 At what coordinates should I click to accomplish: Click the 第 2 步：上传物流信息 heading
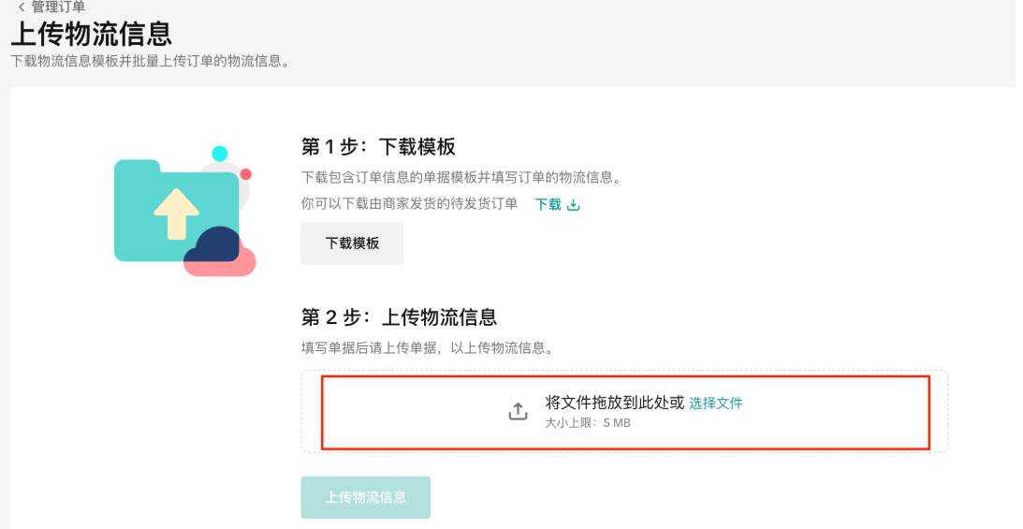pos(400,317)
